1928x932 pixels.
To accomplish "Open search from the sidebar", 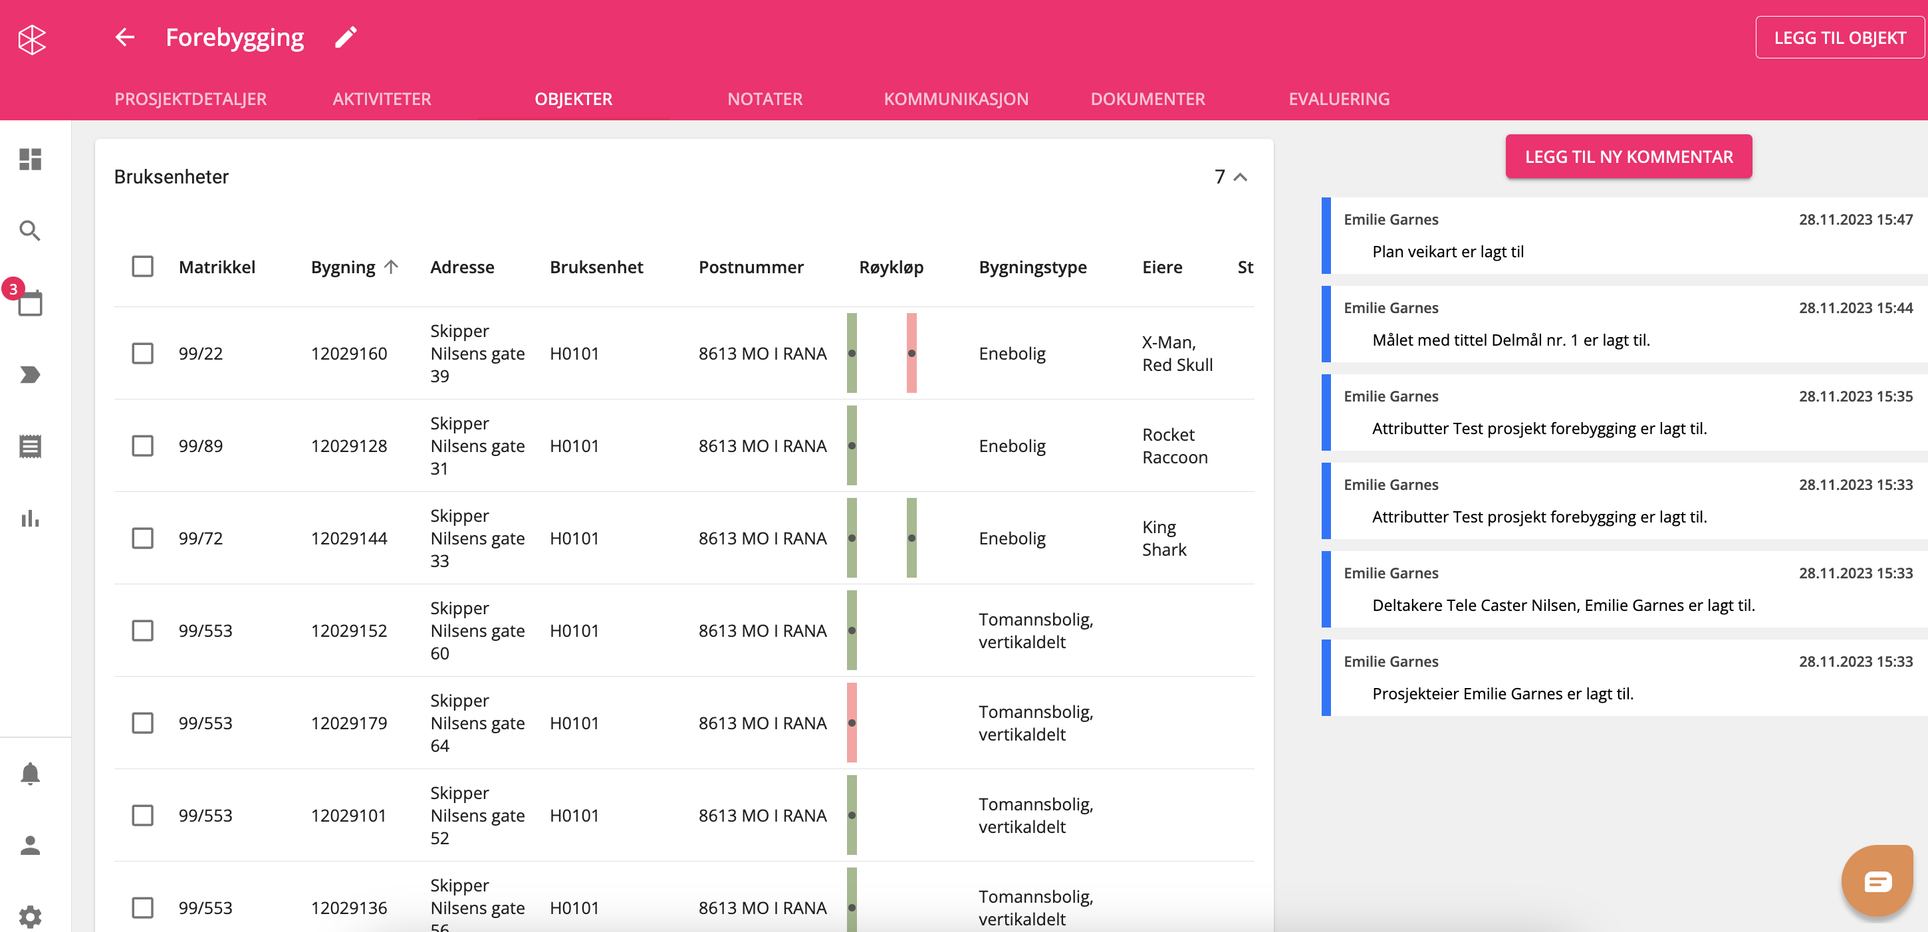I will pyautogui.click(x=30, y=231).
